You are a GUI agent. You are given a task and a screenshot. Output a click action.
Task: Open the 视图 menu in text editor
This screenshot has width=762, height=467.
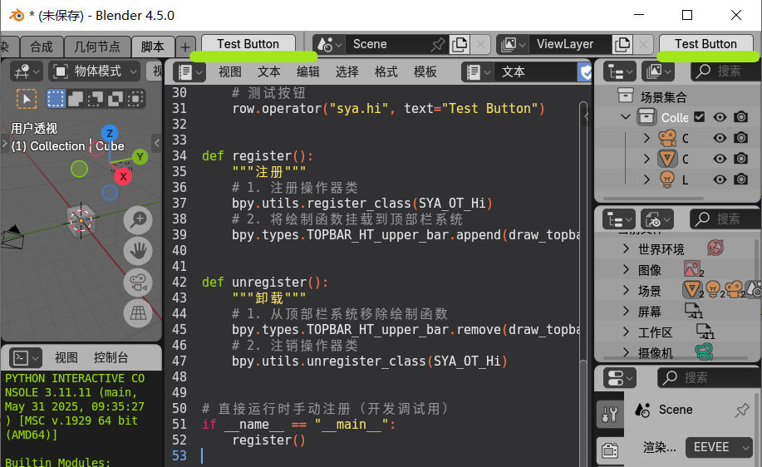click(x=230, y=72)
